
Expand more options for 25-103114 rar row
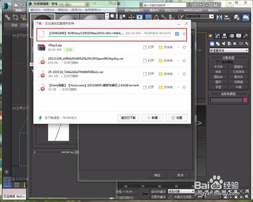coord(178,74)
